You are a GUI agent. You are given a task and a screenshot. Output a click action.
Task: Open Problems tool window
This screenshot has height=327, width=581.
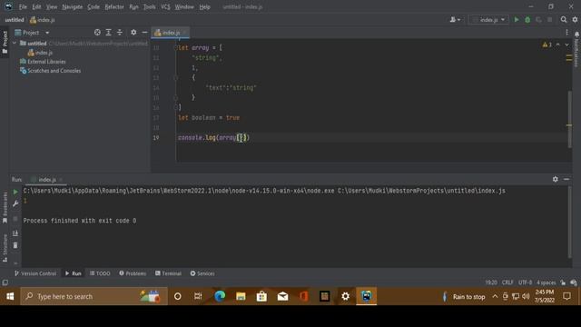(x=133, y=273)
